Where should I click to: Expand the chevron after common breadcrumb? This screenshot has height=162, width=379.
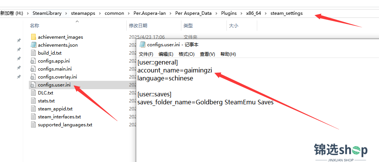[129, 14]
